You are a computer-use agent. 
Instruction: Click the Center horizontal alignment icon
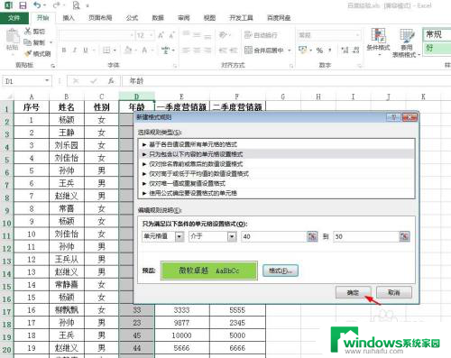(197, 50)
